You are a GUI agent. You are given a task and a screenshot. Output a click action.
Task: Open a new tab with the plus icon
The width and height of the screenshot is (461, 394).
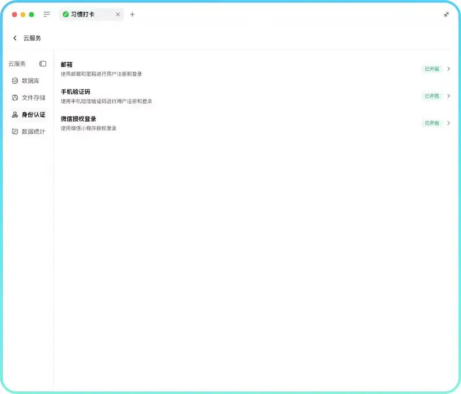pos(133,14)
